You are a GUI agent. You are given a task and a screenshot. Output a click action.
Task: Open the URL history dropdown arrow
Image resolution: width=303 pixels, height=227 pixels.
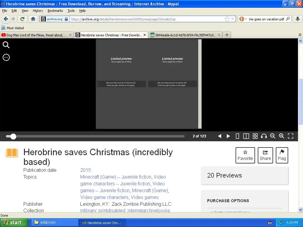(x=233, y=19)
